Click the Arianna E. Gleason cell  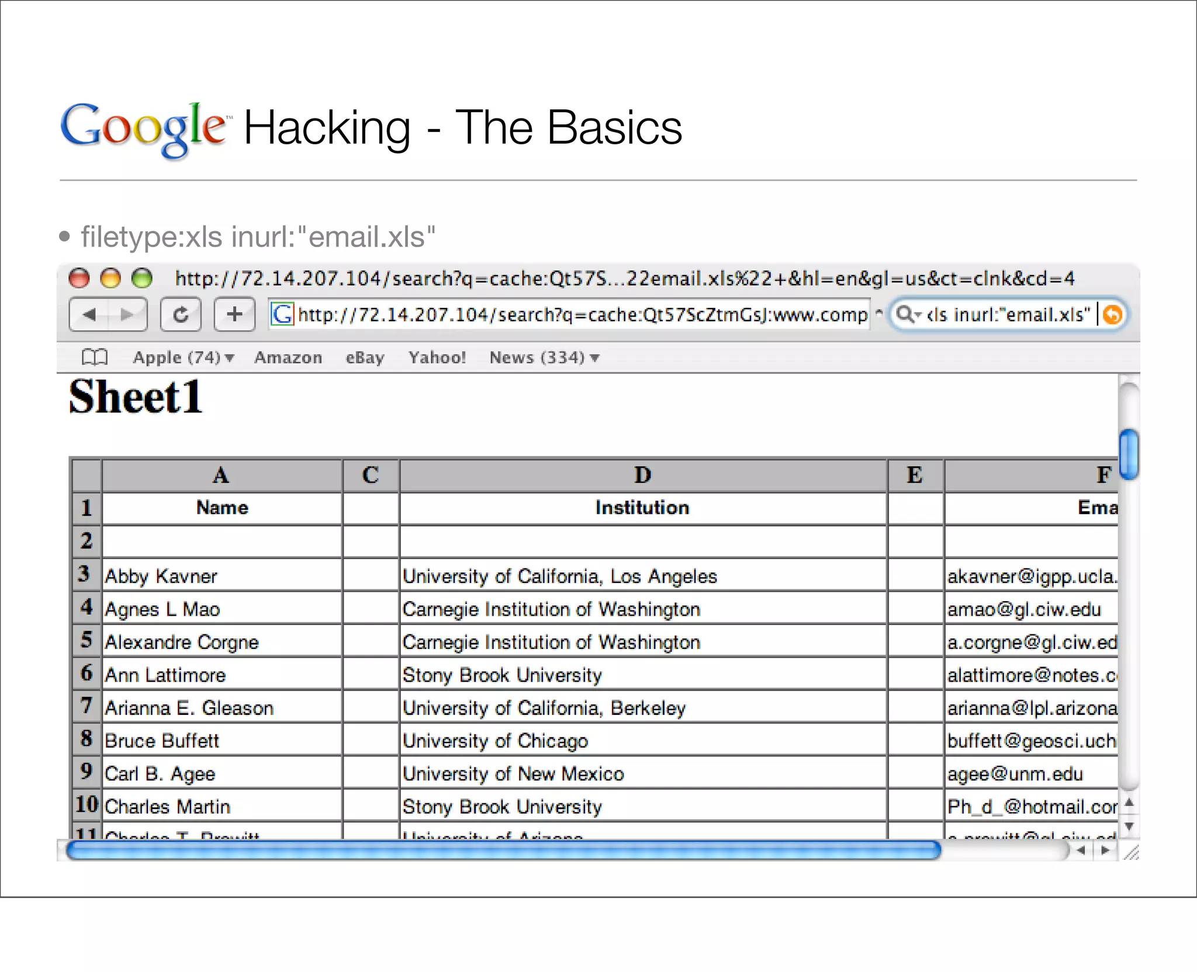click(222, 707)
